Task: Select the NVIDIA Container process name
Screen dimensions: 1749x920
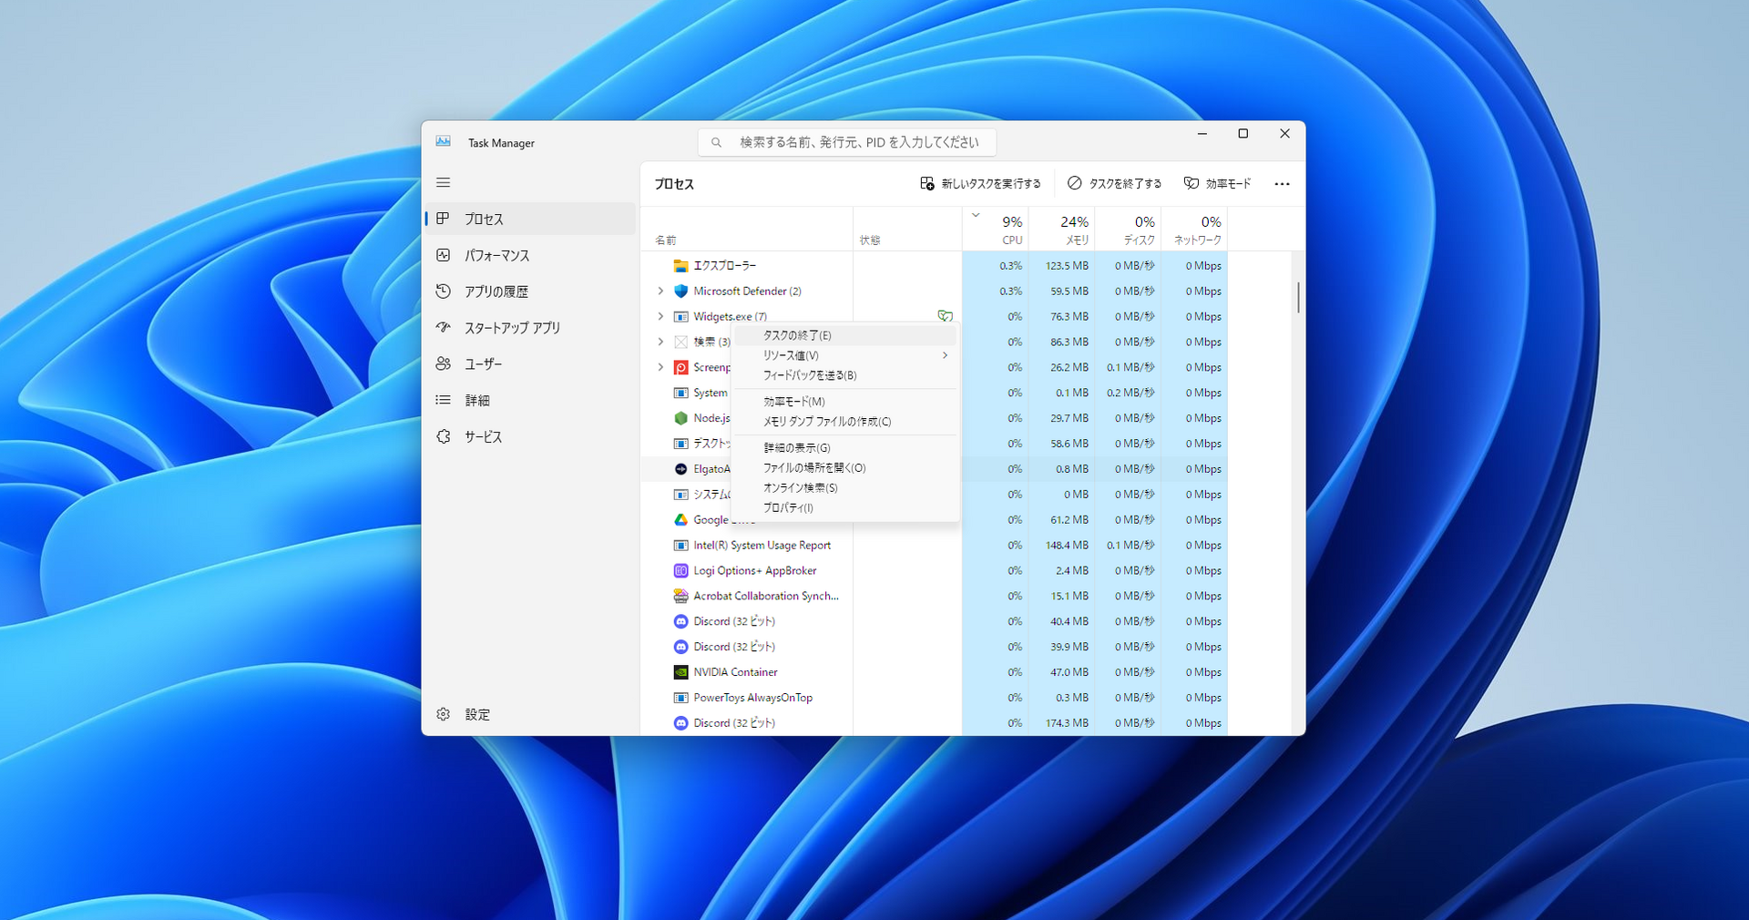Action: 735,672
